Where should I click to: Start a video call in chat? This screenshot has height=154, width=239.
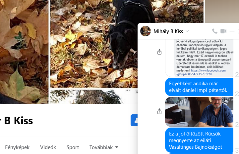click(x=223, y=31)
